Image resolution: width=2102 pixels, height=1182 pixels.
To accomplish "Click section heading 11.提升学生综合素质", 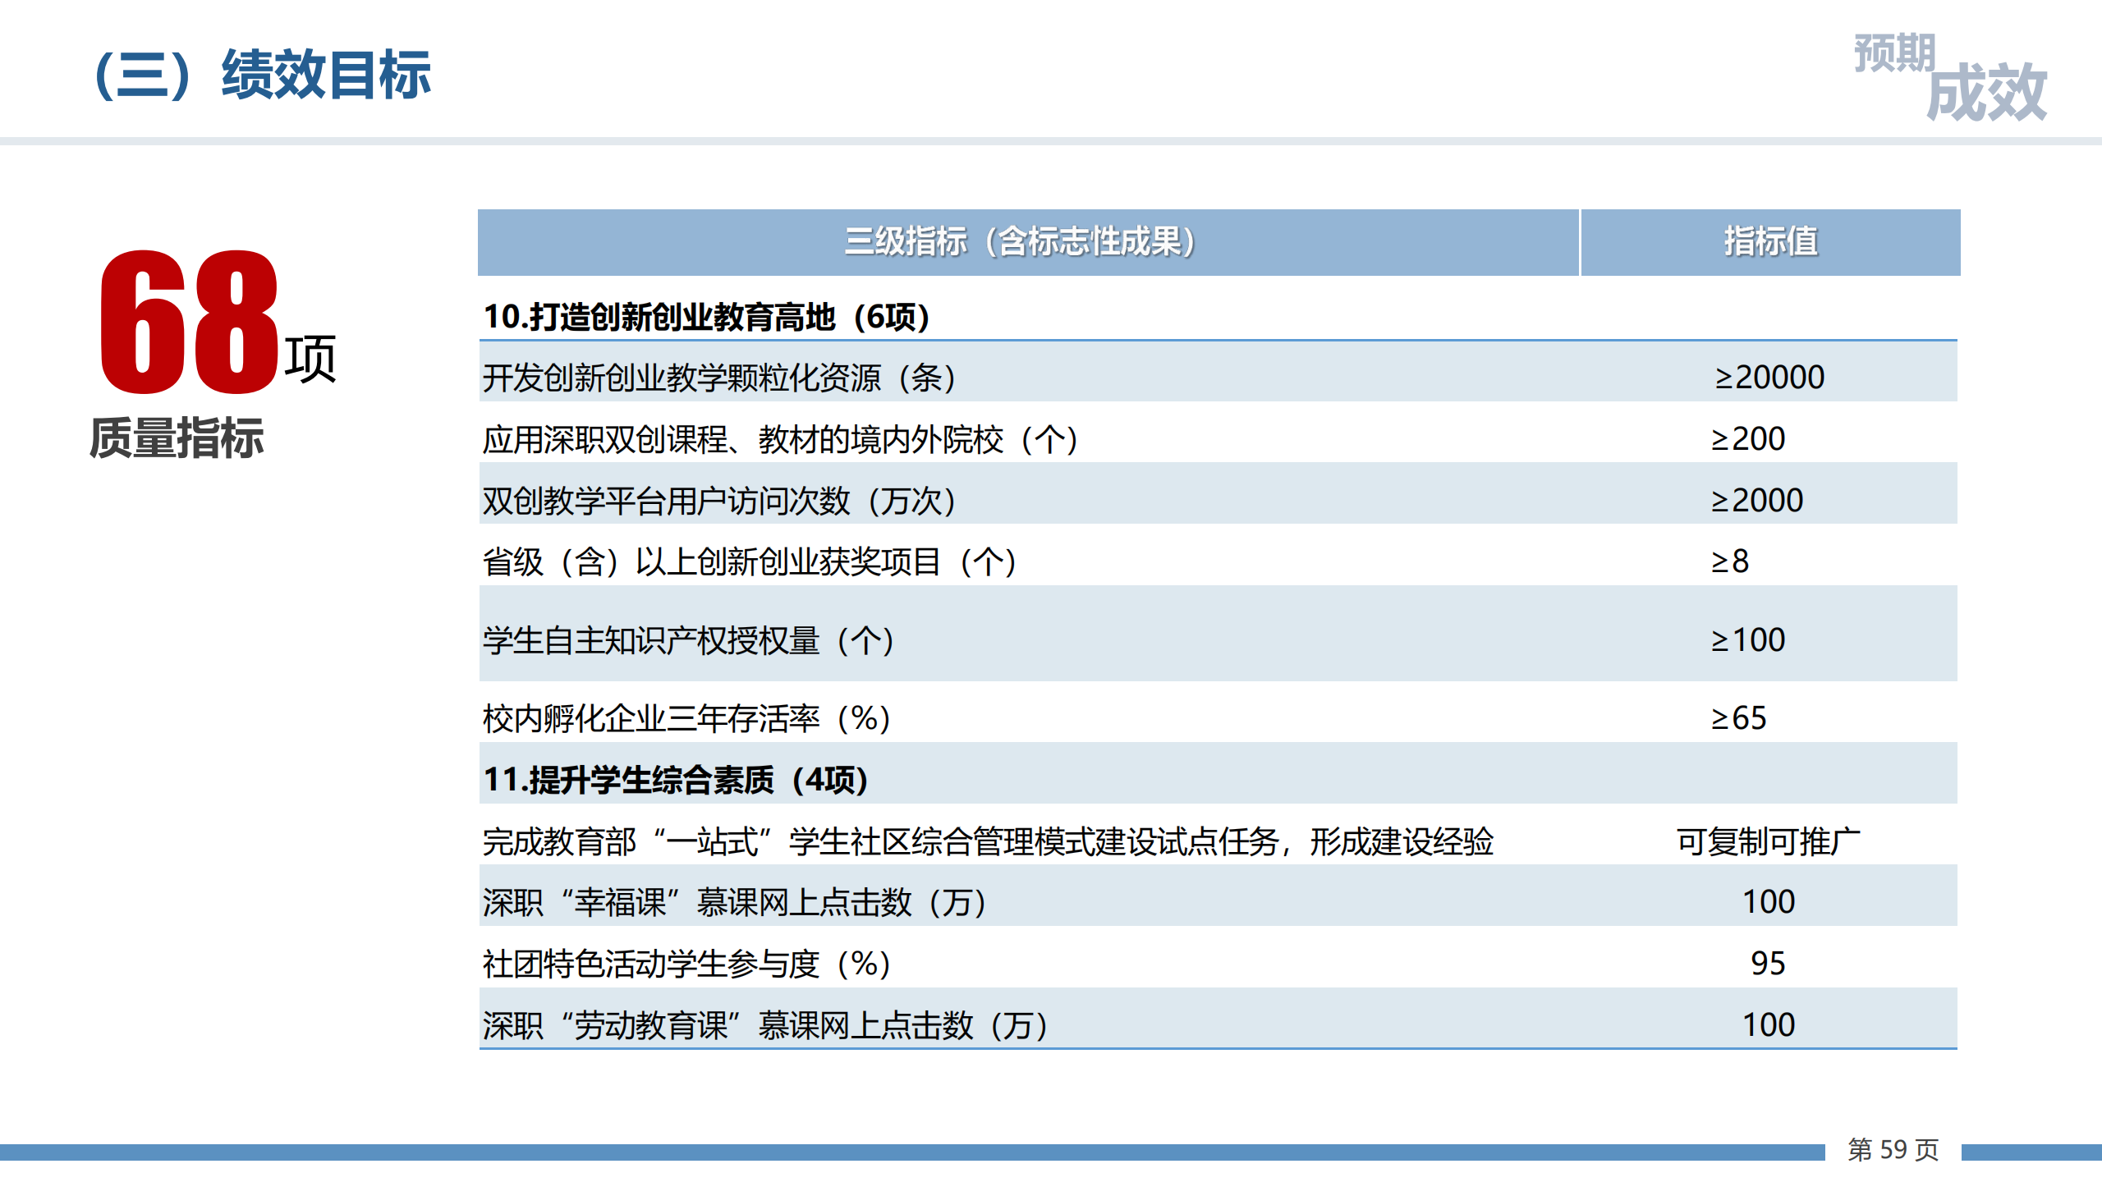I will (x=675, y=780).
